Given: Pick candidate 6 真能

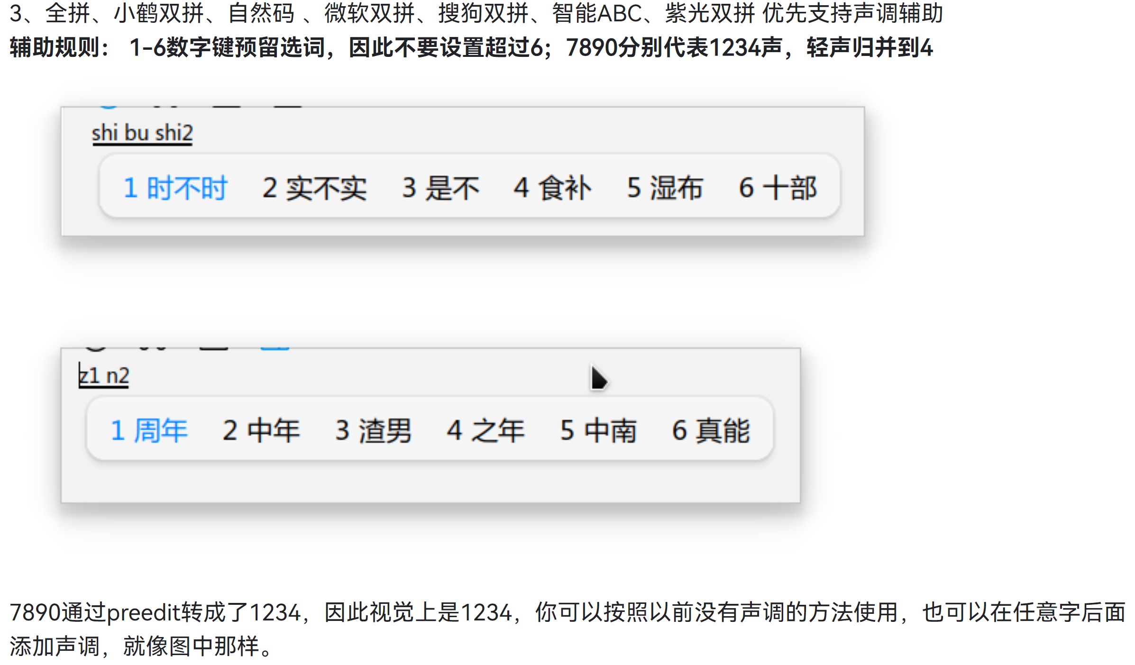Looking at the screenshot, I should [x=711, y=430].
